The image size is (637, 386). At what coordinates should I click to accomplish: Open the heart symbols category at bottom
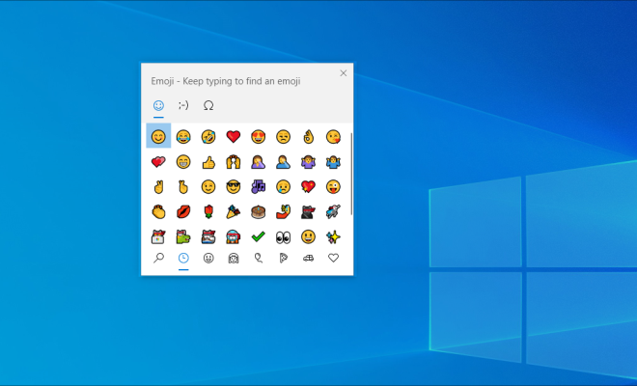click(x=333, y=258)
